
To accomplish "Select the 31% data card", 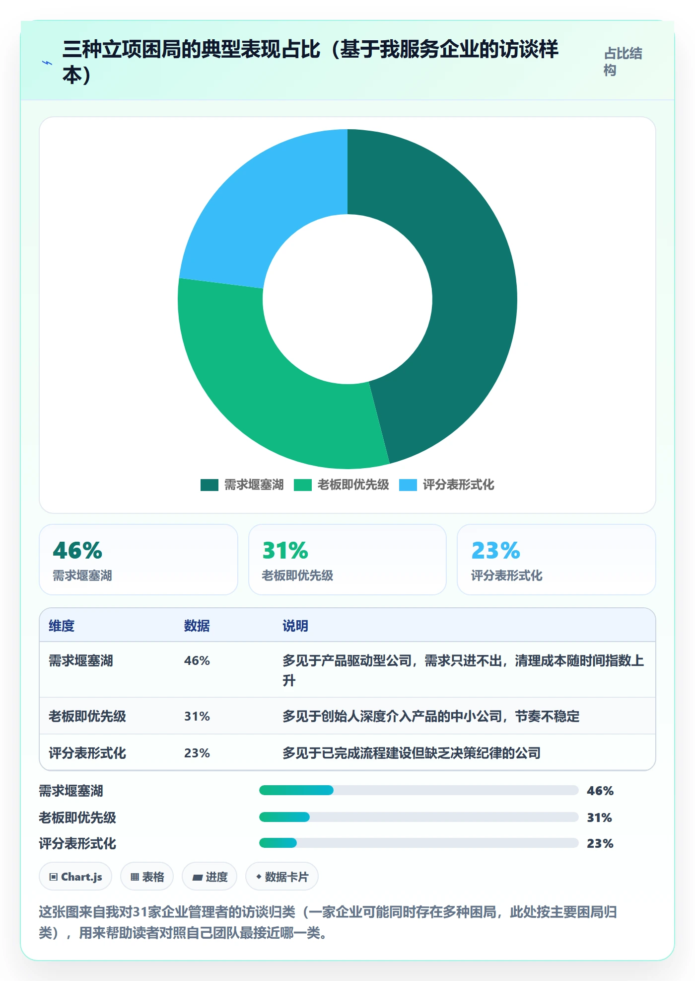I will click(347, 560).
